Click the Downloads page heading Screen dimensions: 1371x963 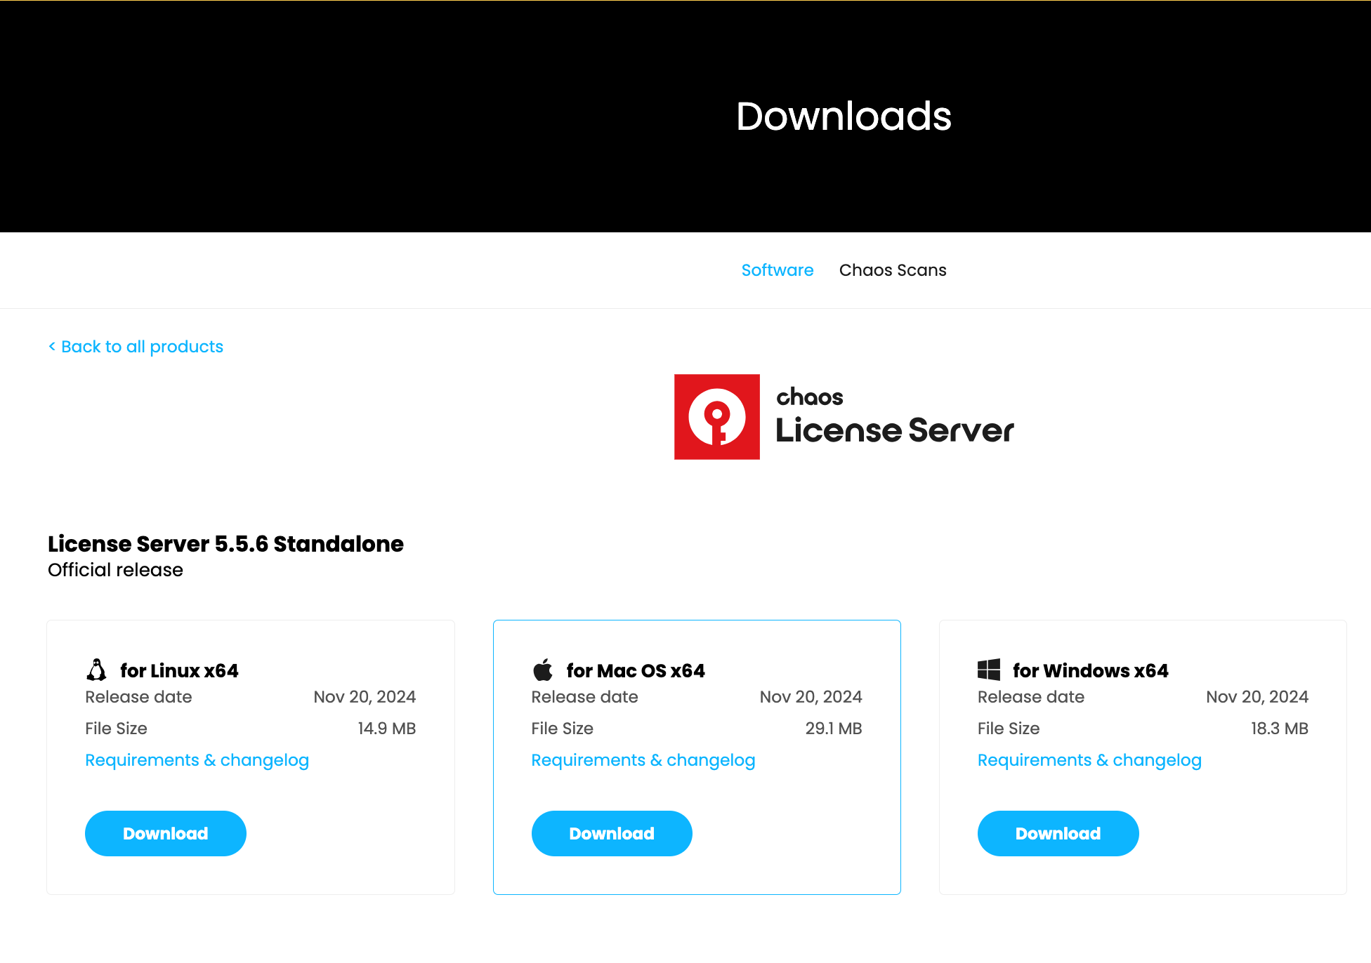tap(844, 116)
